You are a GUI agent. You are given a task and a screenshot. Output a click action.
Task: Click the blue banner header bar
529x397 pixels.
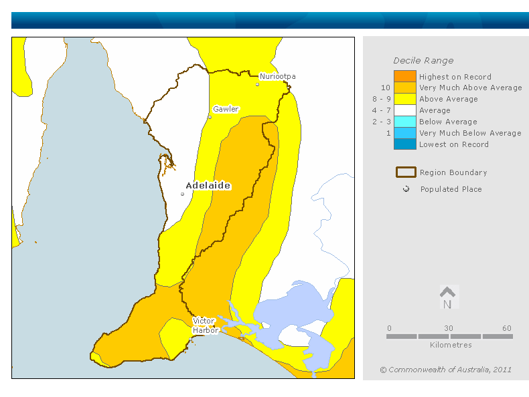pos(270,20)
